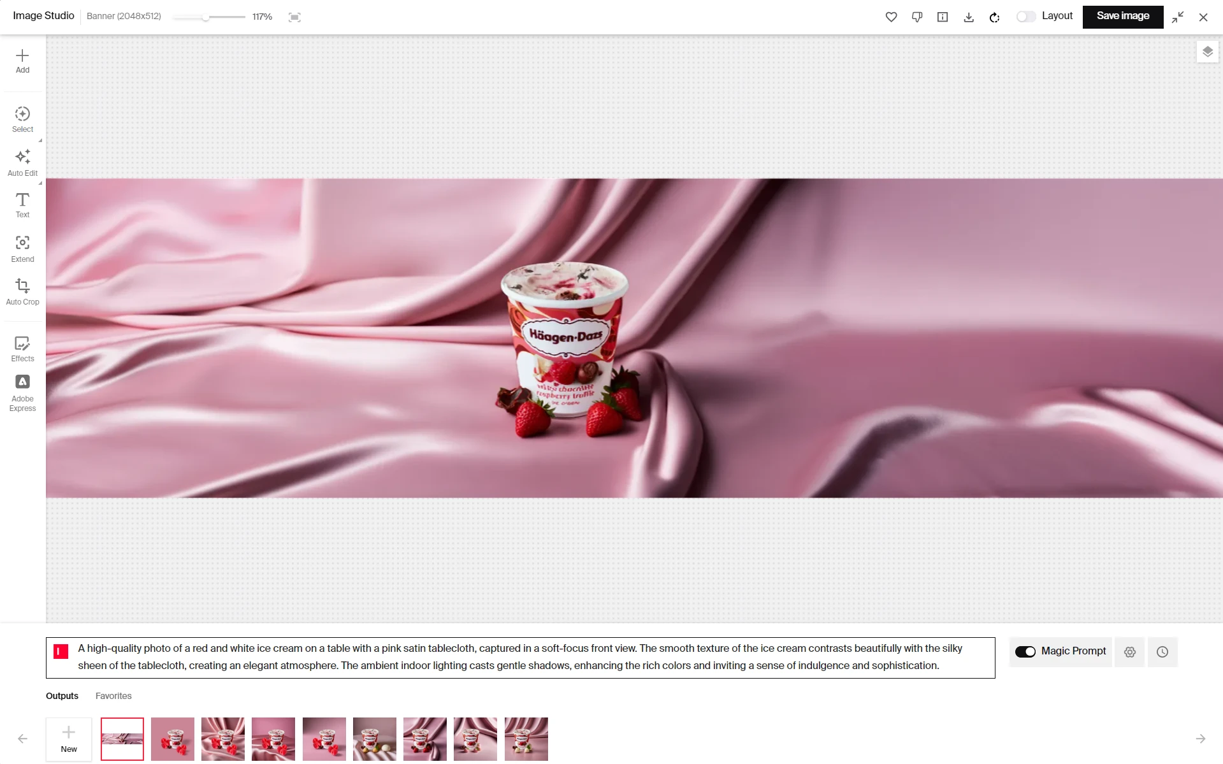Open the Add tool in the sidebar
Screen dimensions: 1223x764
(22, 61)
